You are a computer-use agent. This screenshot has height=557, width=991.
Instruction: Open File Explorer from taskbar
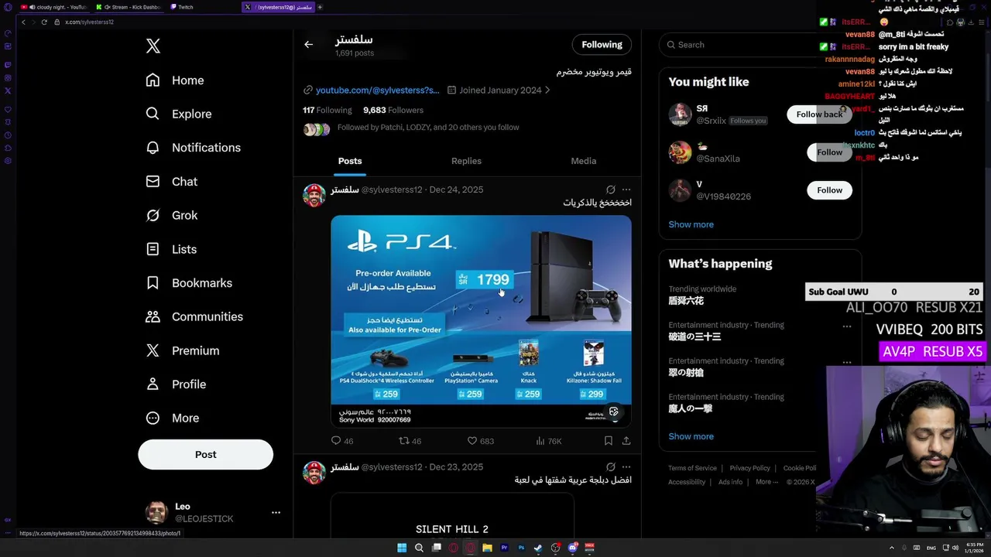pyautogui.click(x=487, y=548)
